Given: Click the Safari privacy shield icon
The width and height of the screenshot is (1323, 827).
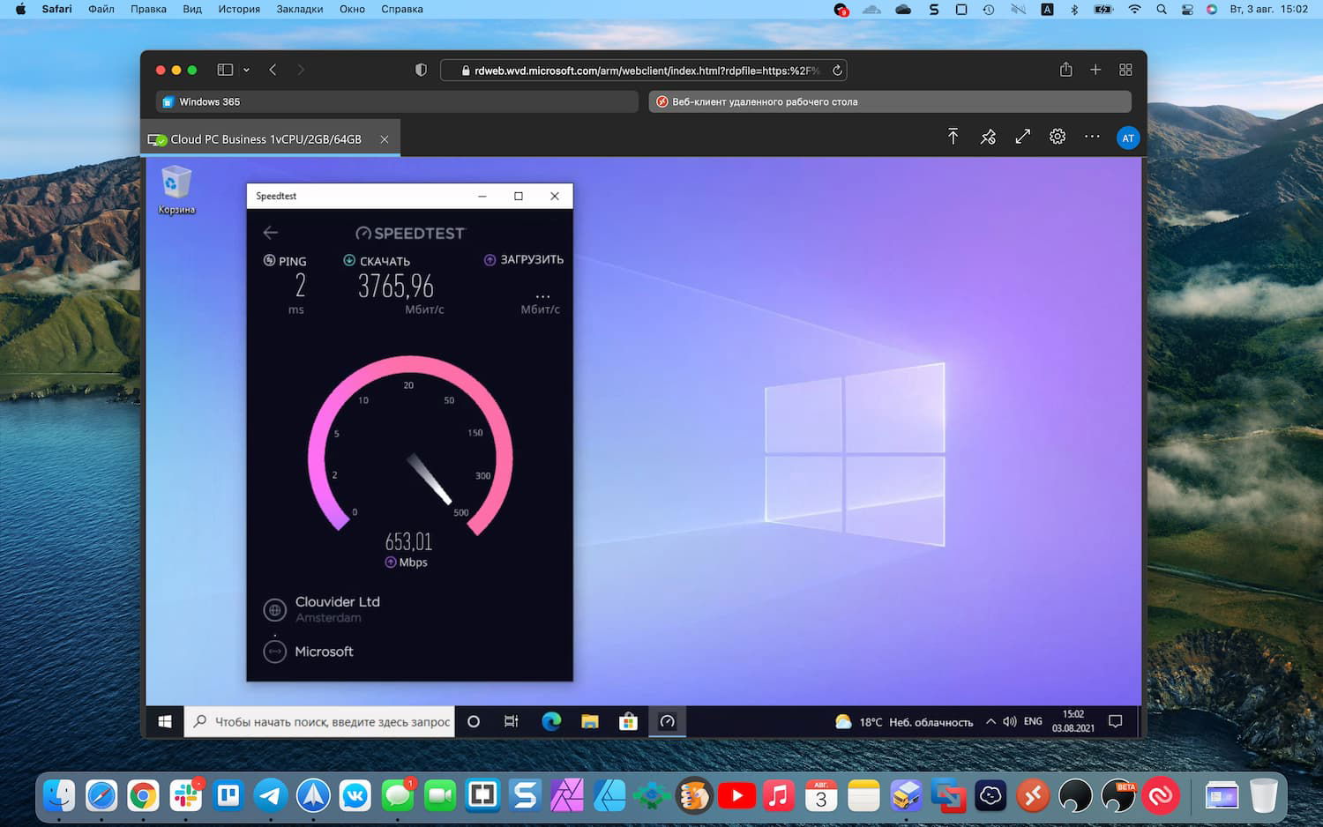Looking at the screenshot, I should pos(421,70).
